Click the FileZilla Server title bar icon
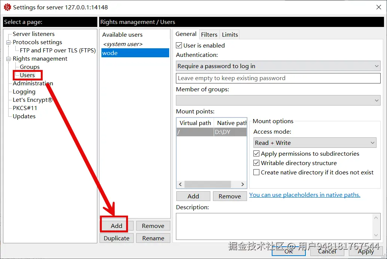 pos(7,7)
